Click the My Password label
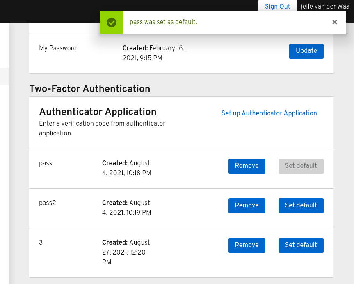Viewport: 354px width, 284px height. click(58, 48)
